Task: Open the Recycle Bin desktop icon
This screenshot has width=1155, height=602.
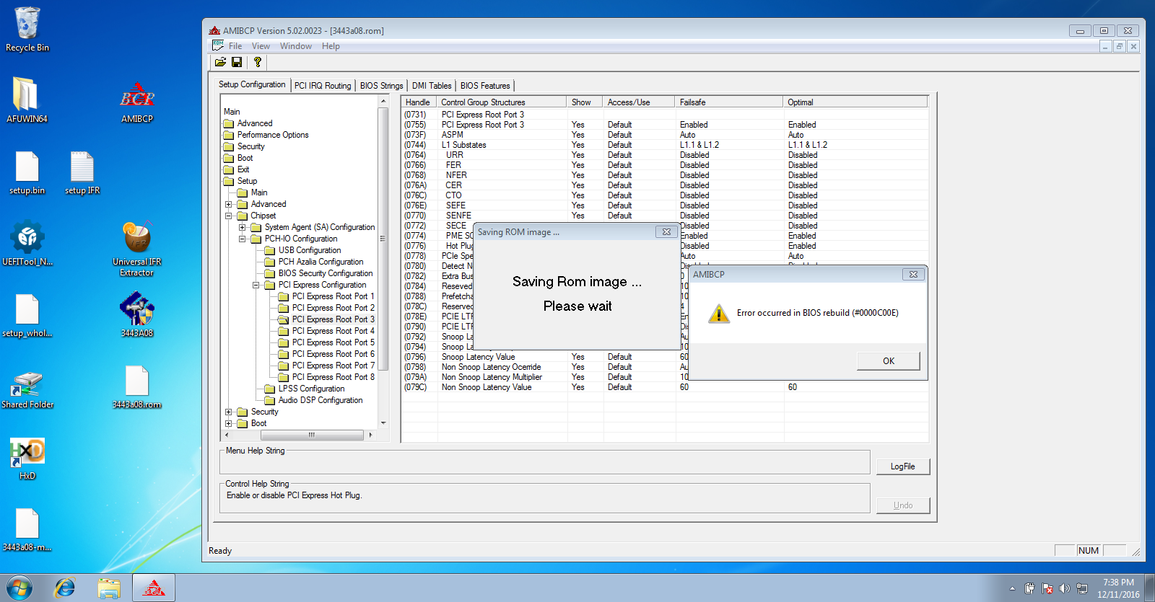Action: click(x=27, y=29)
